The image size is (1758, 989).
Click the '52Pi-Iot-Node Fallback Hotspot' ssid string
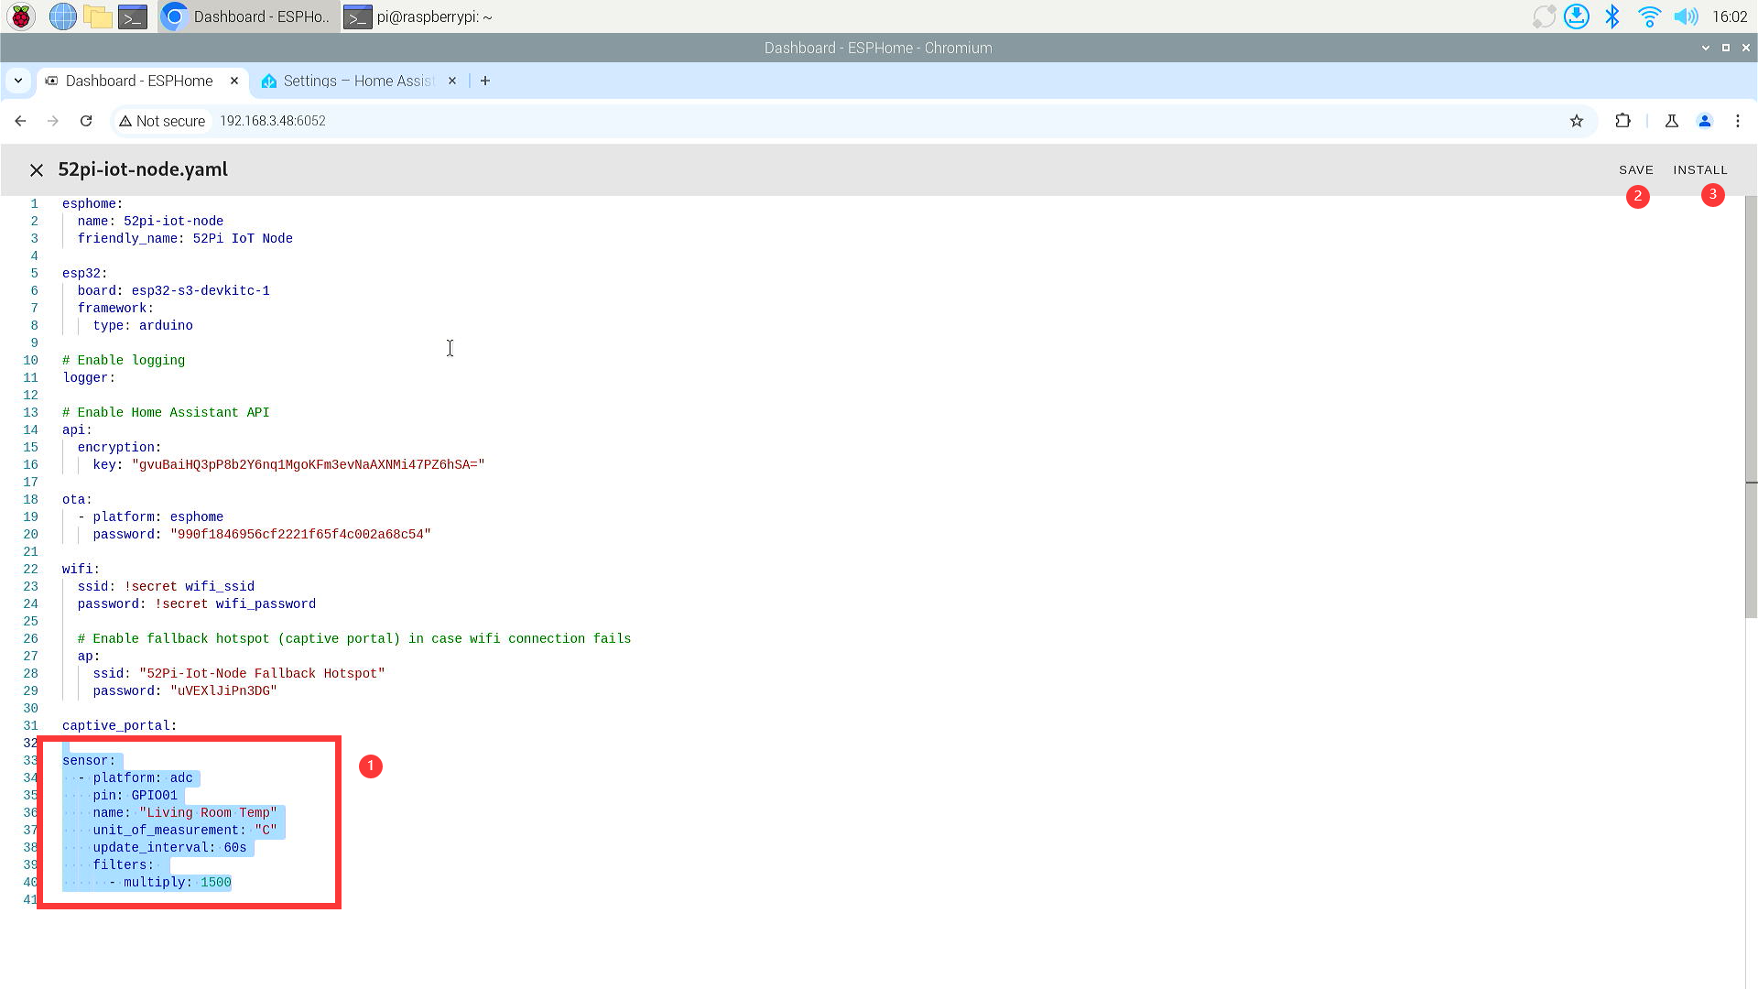(262, 674)
